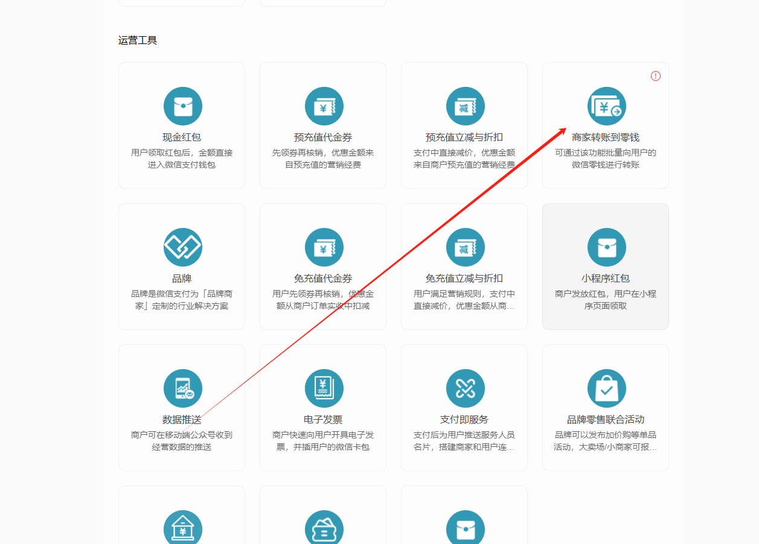Open the 电子发票 title link
Viewport: 759px width, 544px height.
[x=323, y=420]
